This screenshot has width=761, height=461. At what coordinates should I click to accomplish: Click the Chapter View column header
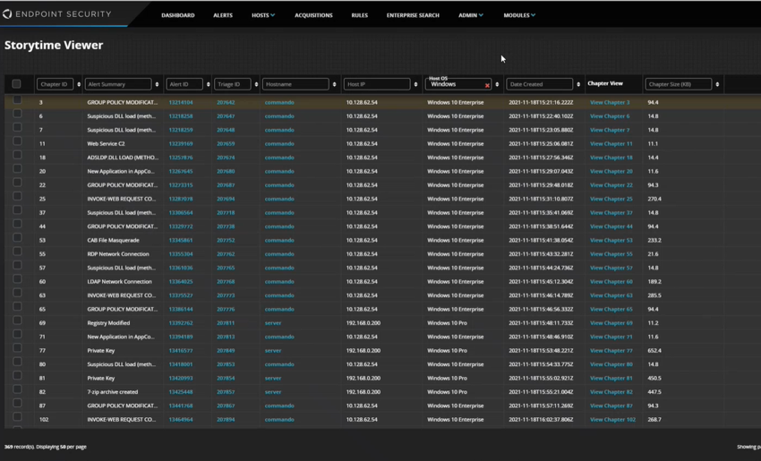click(605, 83)
